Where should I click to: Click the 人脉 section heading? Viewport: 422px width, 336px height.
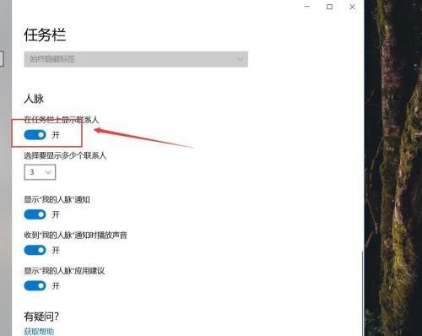(34, 99)
